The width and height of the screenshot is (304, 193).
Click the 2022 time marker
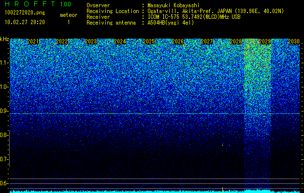(x=62, y=41)
